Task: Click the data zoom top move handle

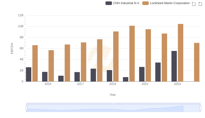Action: pos(113,103)
